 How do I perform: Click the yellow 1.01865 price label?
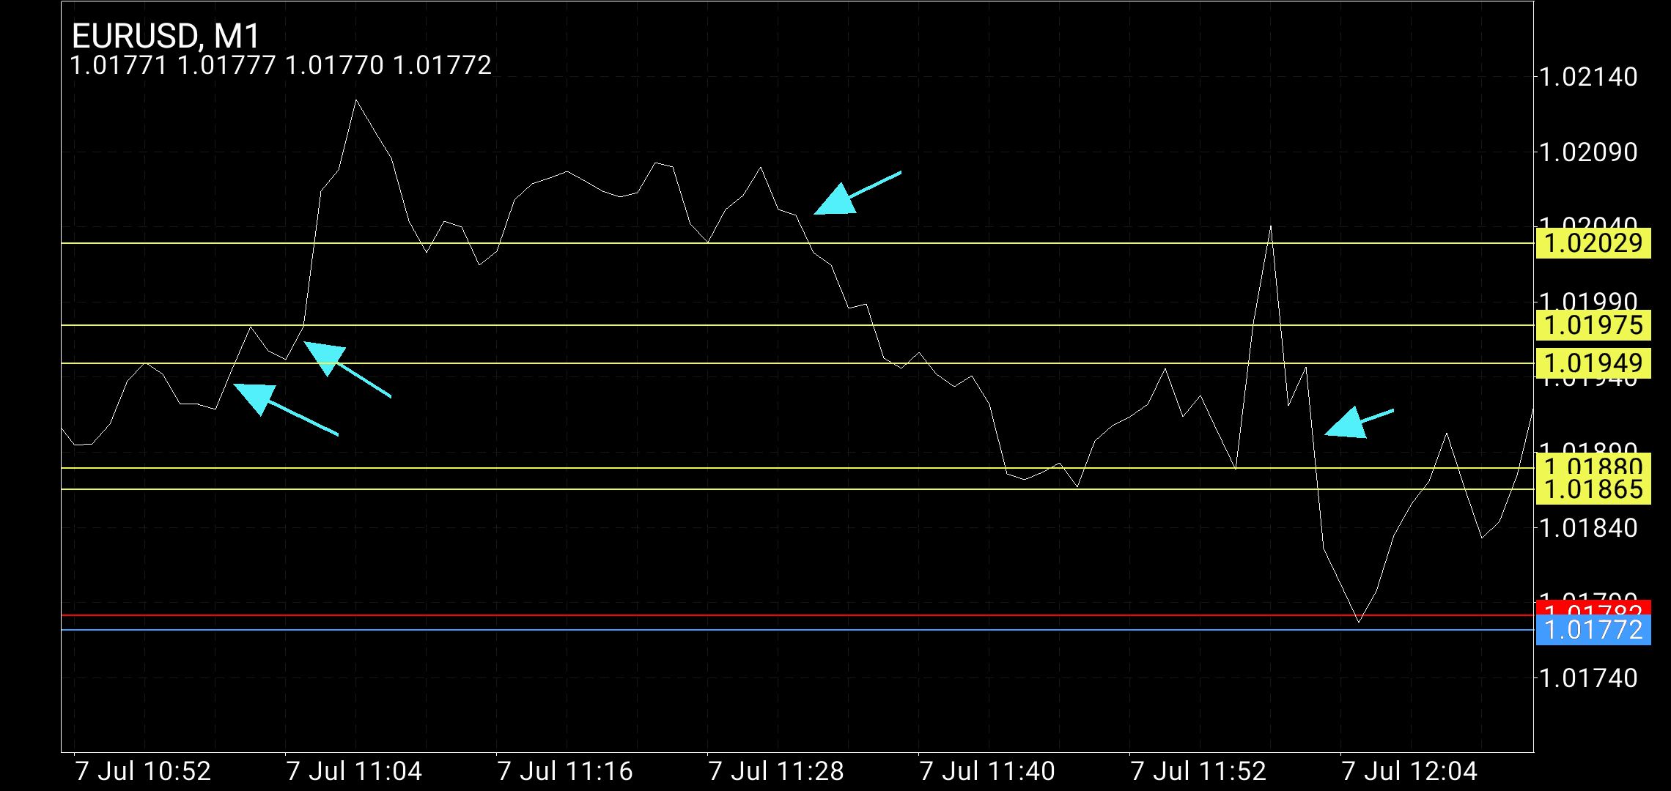[1593, 490]
